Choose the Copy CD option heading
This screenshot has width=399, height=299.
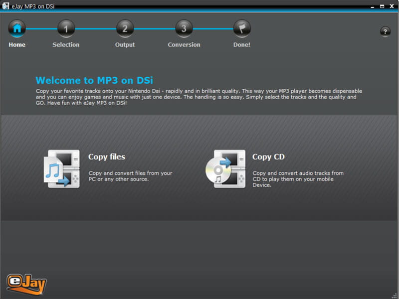pyautogui.click(x=268, y=157)
